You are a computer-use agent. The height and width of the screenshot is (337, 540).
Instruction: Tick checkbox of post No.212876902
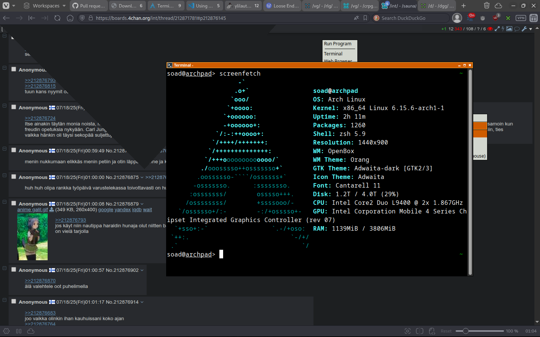point(13,270)
